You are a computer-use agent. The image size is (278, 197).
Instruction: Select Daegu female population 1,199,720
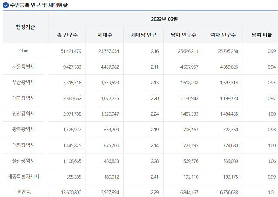tap(229, 98)
